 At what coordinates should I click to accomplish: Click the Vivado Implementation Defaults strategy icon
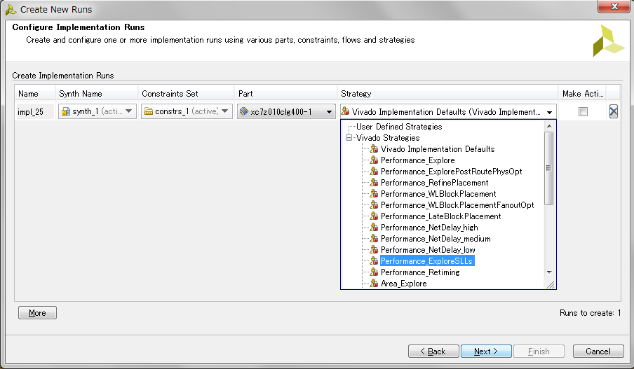[x=374, y=149]
